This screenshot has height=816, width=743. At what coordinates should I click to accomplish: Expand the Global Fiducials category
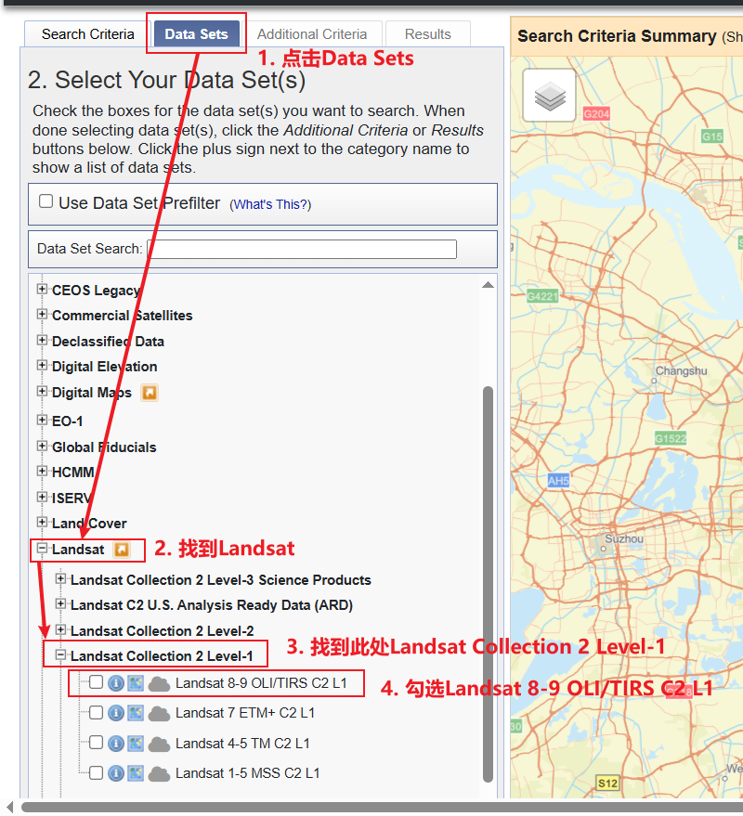tap(42, 446)
